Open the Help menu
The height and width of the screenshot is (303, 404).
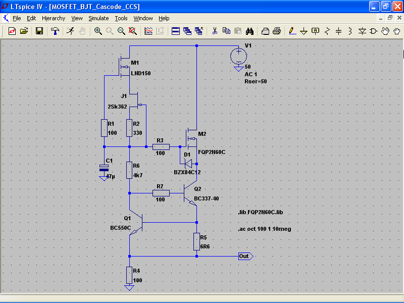tap(164, 18)
